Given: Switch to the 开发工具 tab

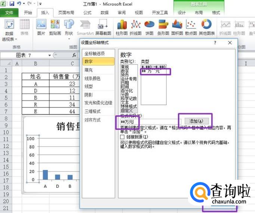Looking at the screenshot, I should point(160,13).
